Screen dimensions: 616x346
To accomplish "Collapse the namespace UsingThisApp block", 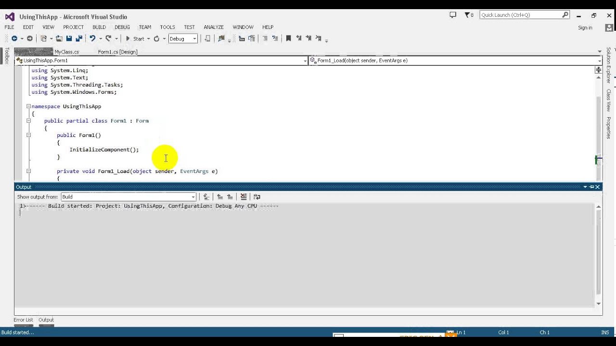I will pyautogui.click(x=28, y=106).
